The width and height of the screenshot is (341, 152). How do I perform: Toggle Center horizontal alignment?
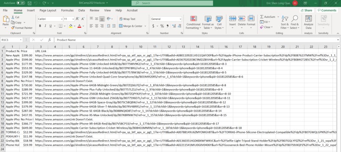pos(96,26)
